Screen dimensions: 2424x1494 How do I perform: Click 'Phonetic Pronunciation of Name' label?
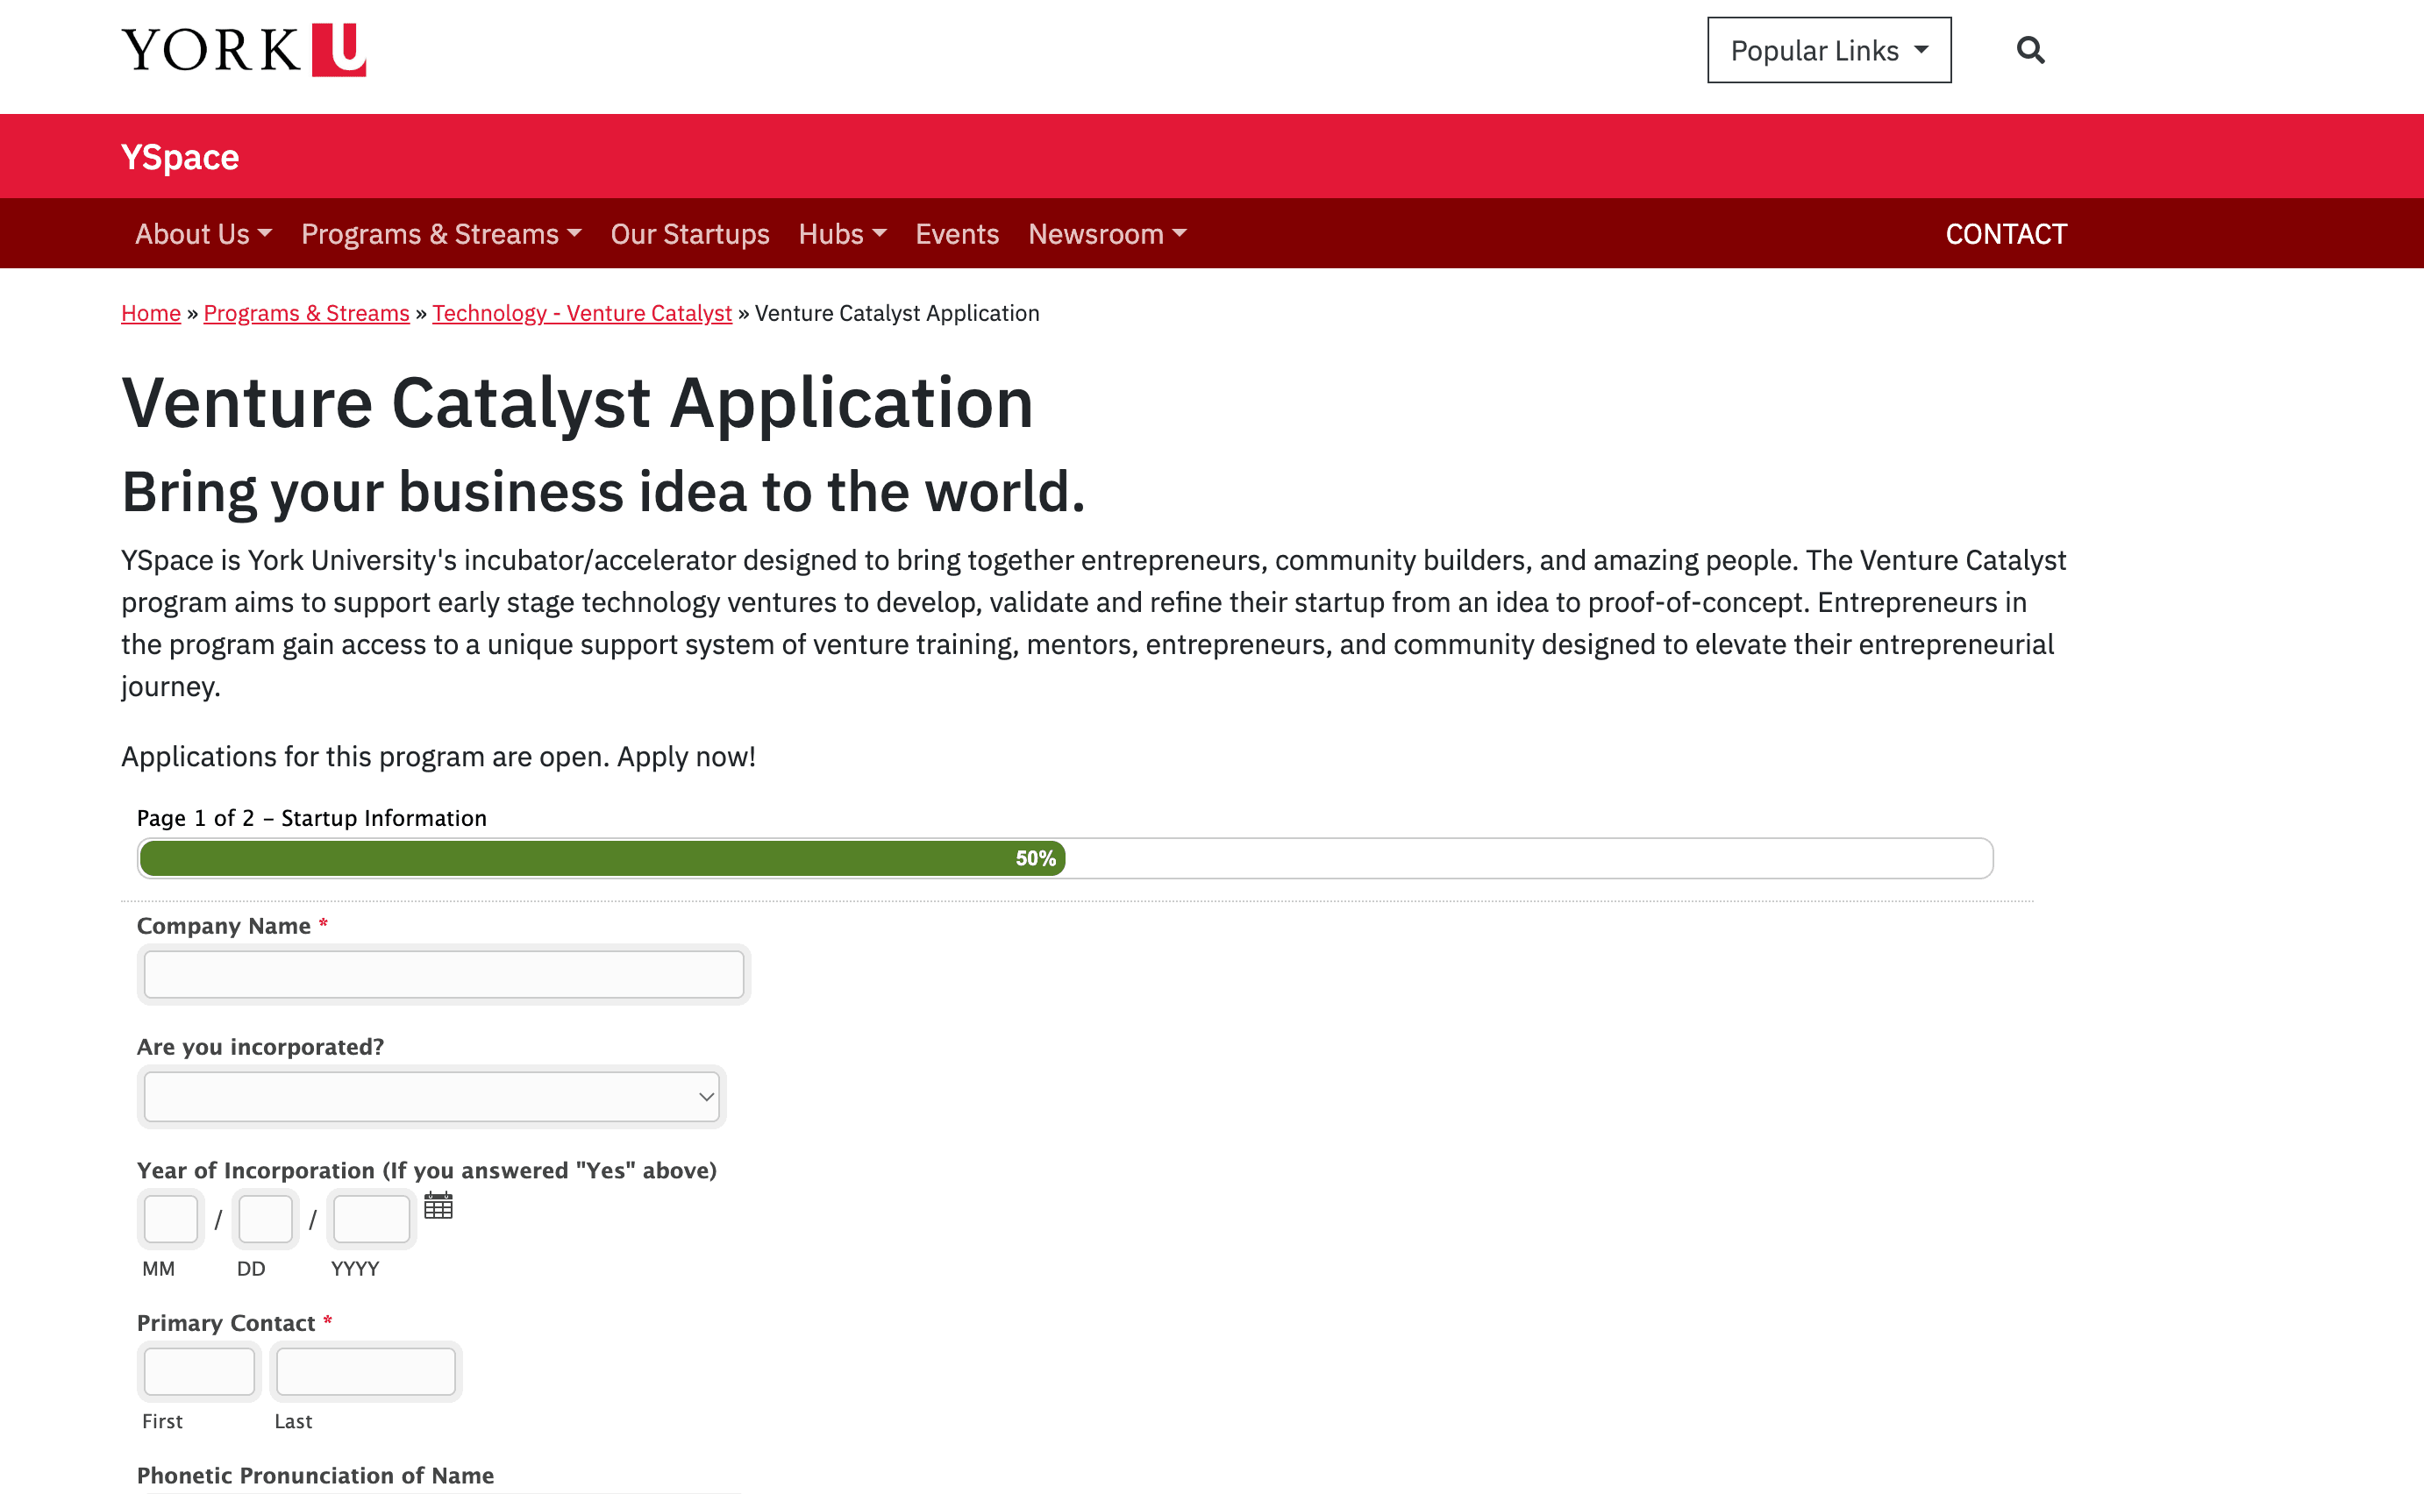tap(315, 1476)
